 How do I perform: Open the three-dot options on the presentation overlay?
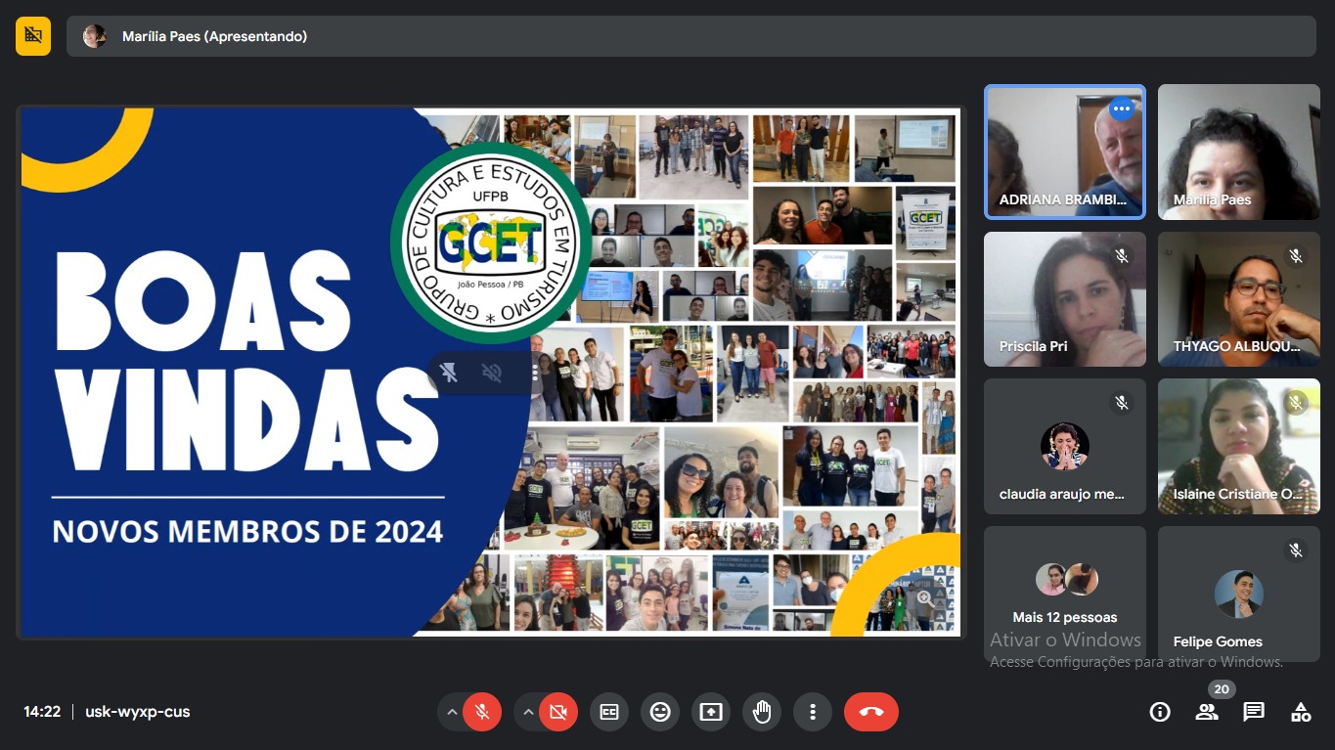pos(534,373)
